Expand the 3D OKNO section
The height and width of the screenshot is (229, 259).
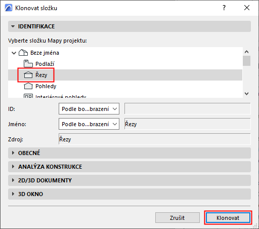(129, 194)
